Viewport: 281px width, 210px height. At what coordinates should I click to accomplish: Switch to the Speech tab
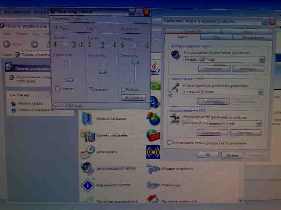(213, 38)
